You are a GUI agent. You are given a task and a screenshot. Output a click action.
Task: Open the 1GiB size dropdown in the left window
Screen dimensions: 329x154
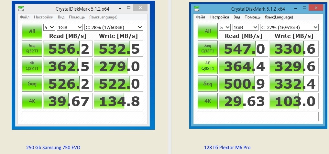(70, 27)
